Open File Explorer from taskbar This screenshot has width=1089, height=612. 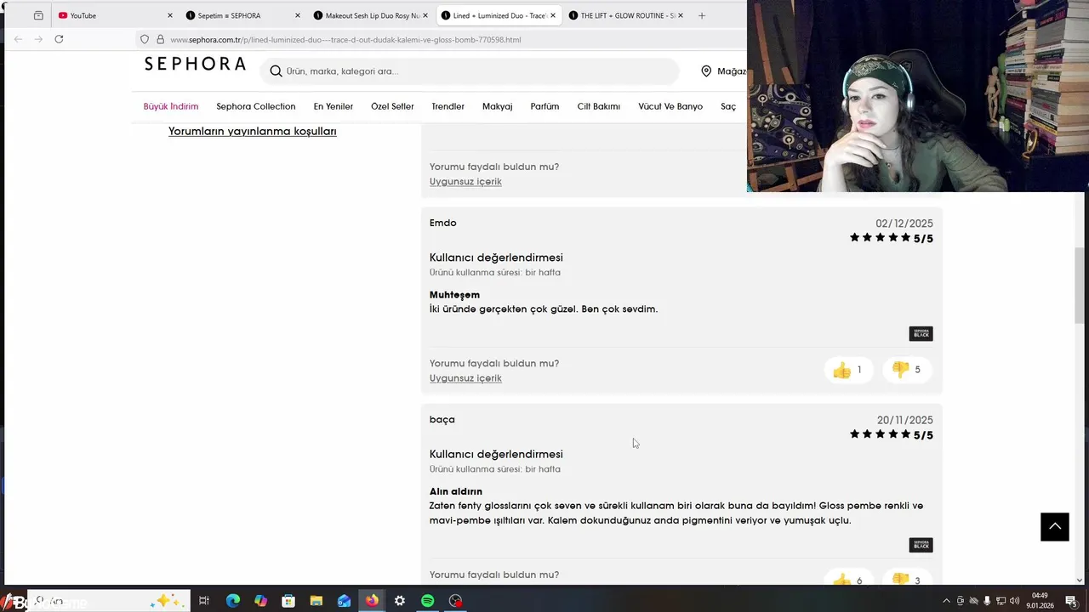click(x=316, y=601)
